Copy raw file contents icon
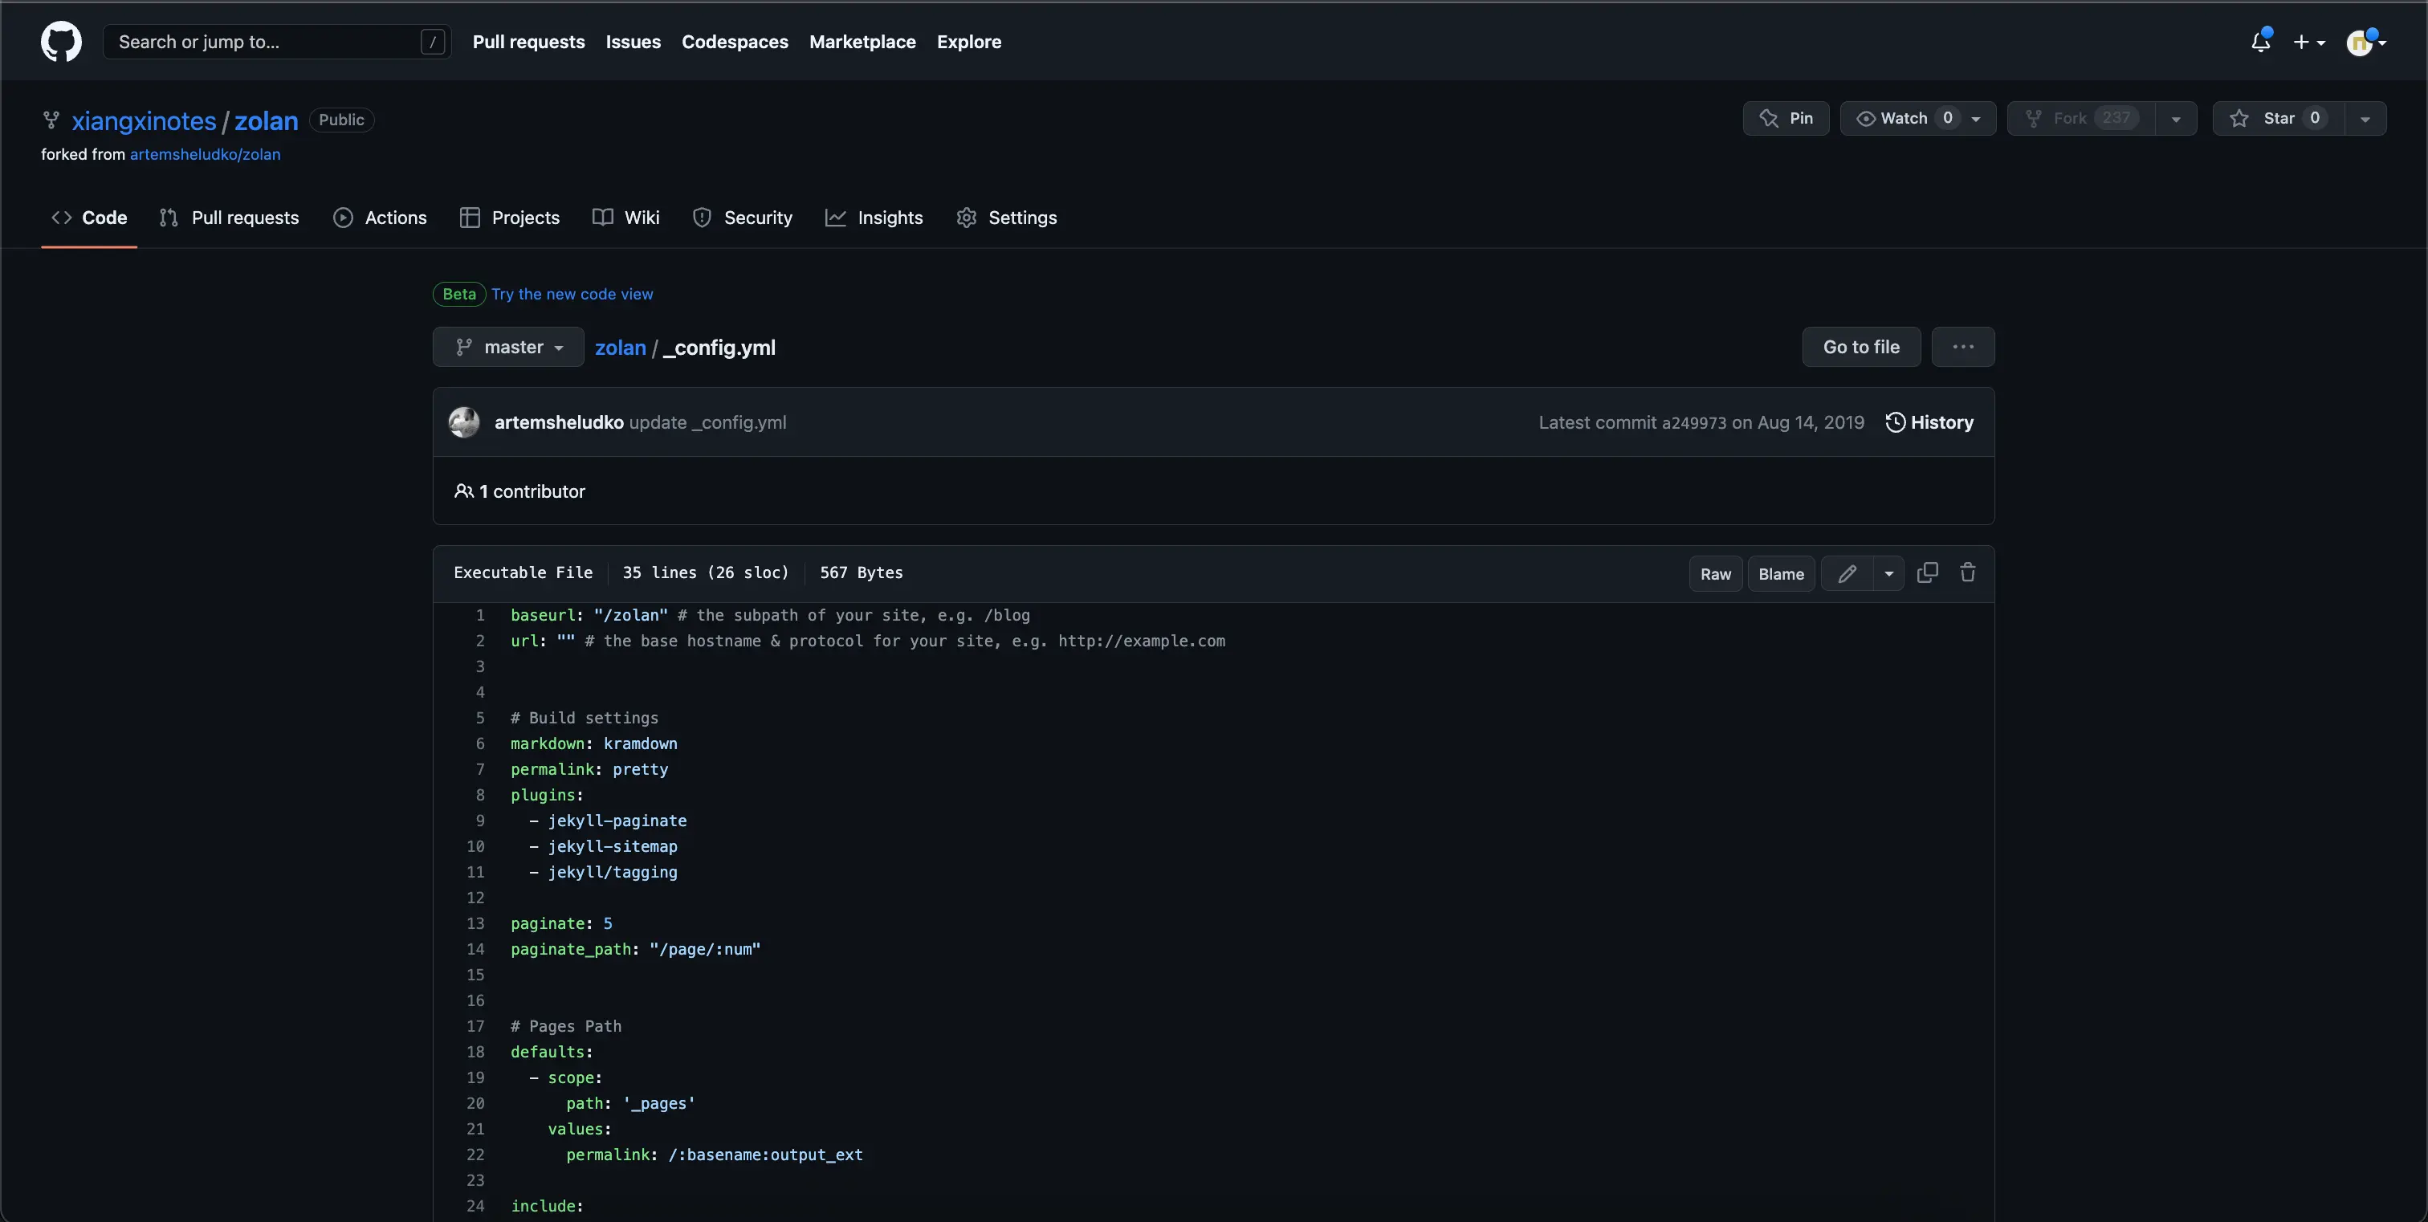Screen dimensions: 2428x1222 coord(1928,572)
